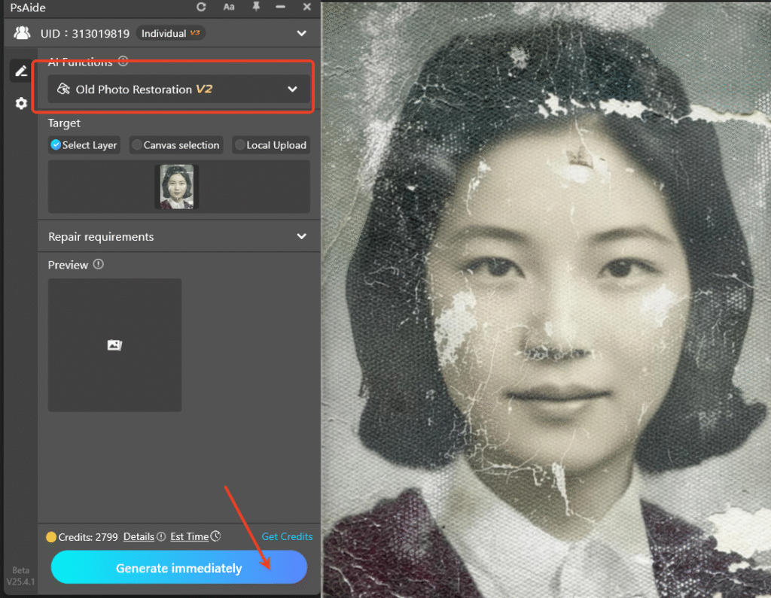
Task: Click the Individual V3 membership badge
Action: (x=171, y=32)
